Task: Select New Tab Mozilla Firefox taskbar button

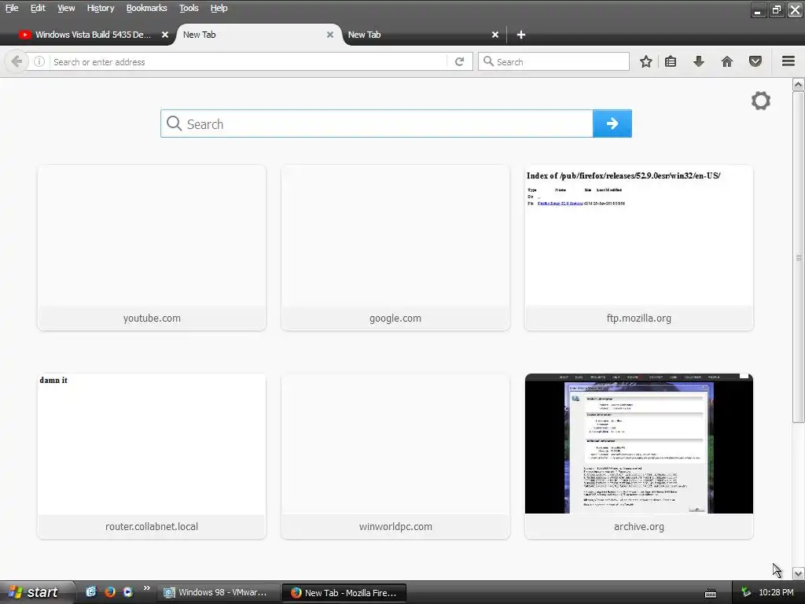Action: 344,593
